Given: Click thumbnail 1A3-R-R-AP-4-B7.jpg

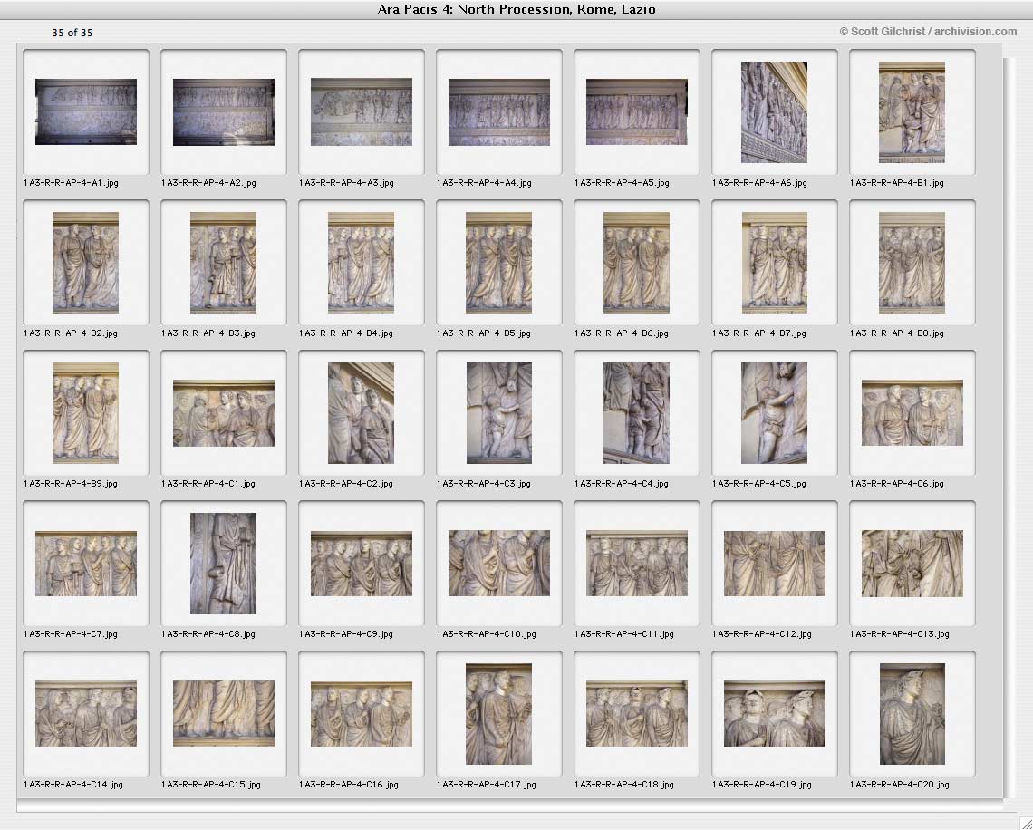Looking at the screenshot, I should coord(774,262).
